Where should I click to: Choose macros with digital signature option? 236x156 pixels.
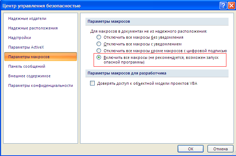pyautogui.click(x=99, y=51)
